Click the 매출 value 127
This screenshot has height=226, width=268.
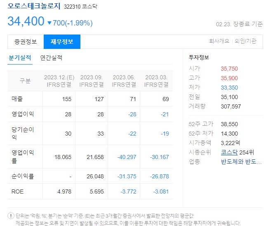point(99,99)
